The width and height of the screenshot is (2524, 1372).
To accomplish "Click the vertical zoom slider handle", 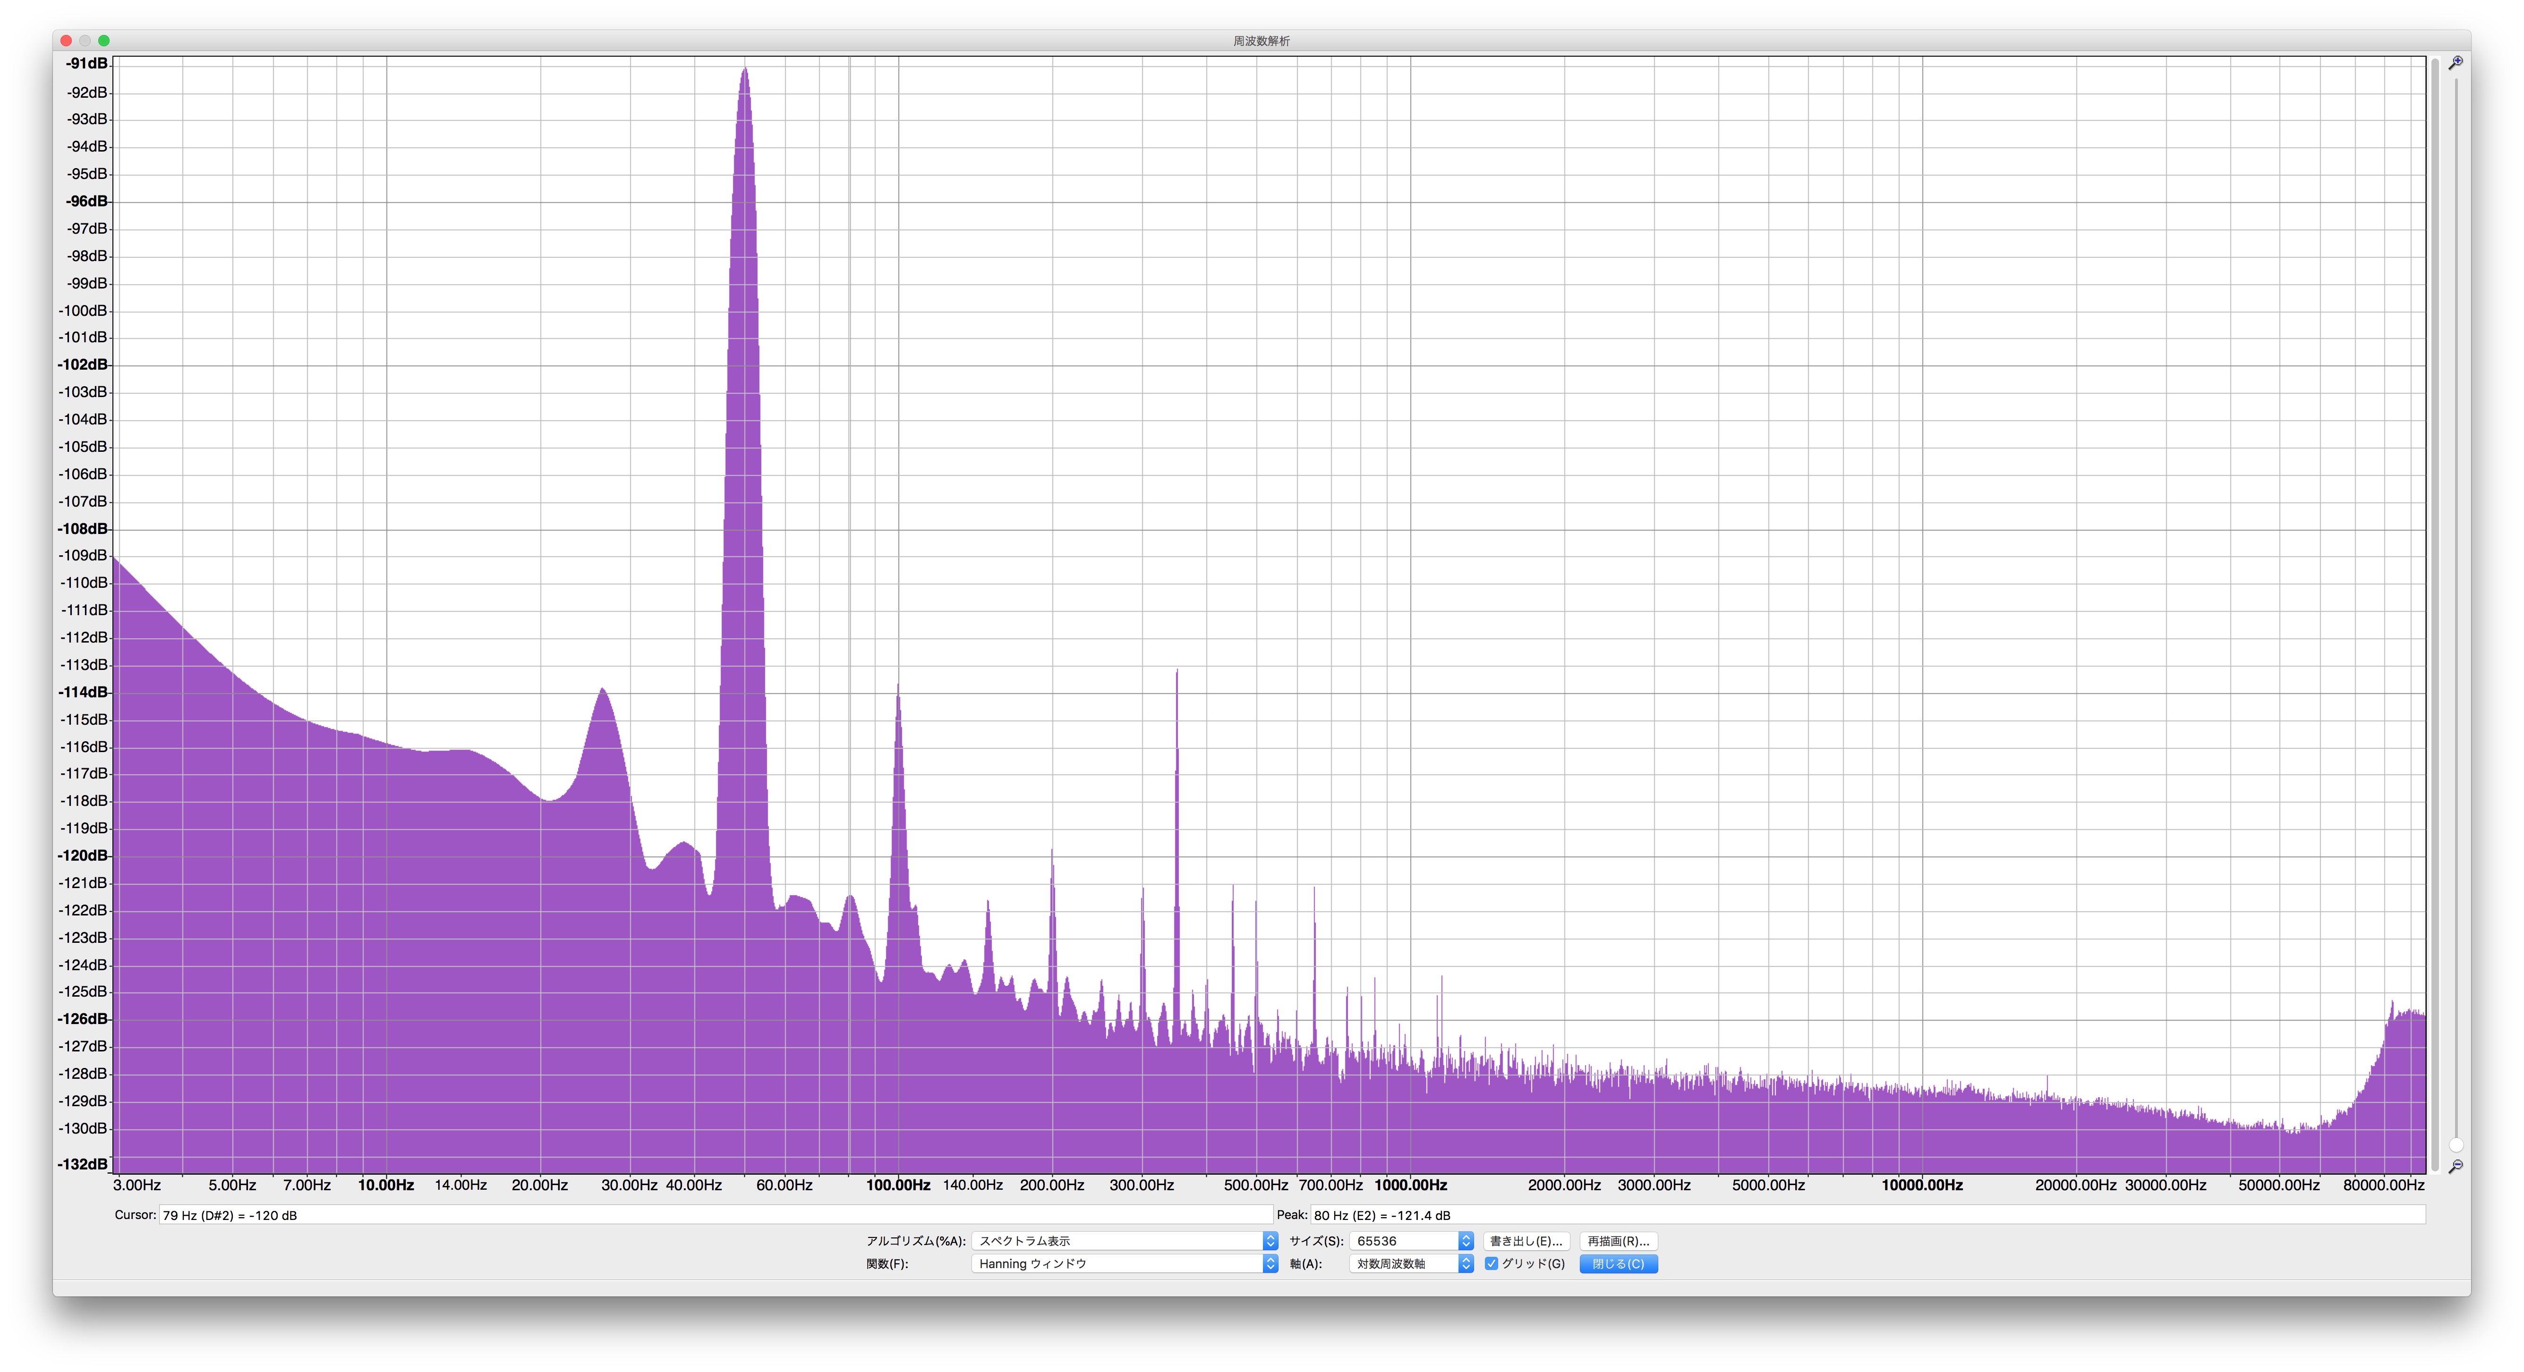I will [2456, 1145].
